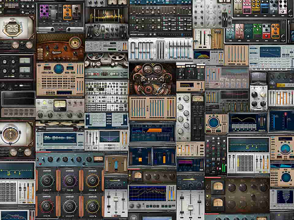The height and width of the screenshot is (220, 294).
Task: Select the orange-ringed OneKnob Phatter knob
Action: pyautogui.click(x=93, y=180)
